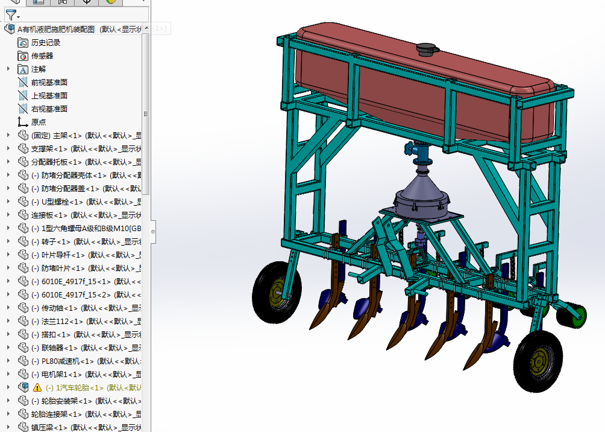The image size is (605, 432).
Task: Open the DimXpertManager tab
Action: (86, 2)
